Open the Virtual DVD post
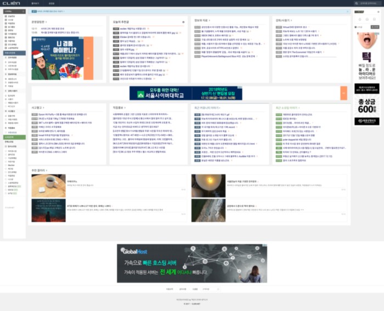 tap(295, 27)
